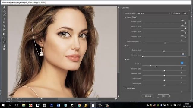Select the Pucker tool
The width and height of the screenshot is (193, 108).
(x=4, y=22)
